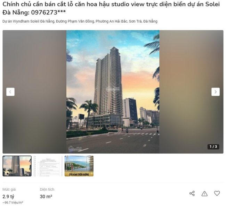This screenshot has height=207, width=226.
Task: Click the share icon
Action: click(x=192, y=193)
